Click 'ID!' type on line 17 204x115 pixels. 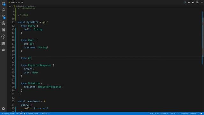tap(32, 44)
